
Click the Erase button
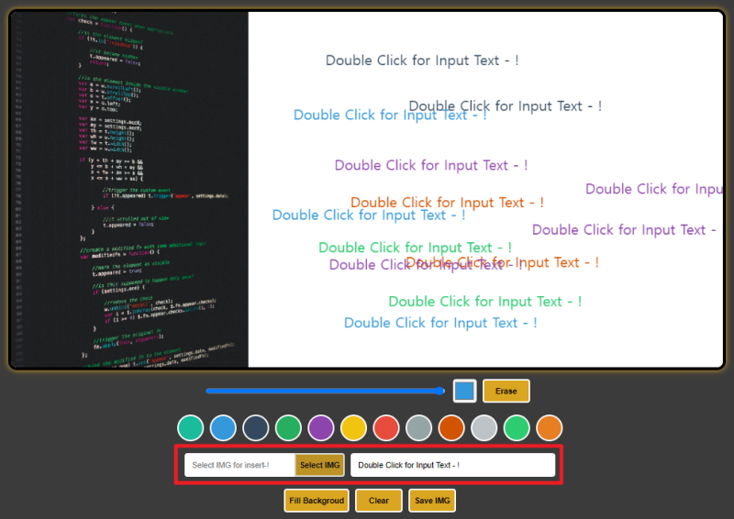click(x=506, y=391)
